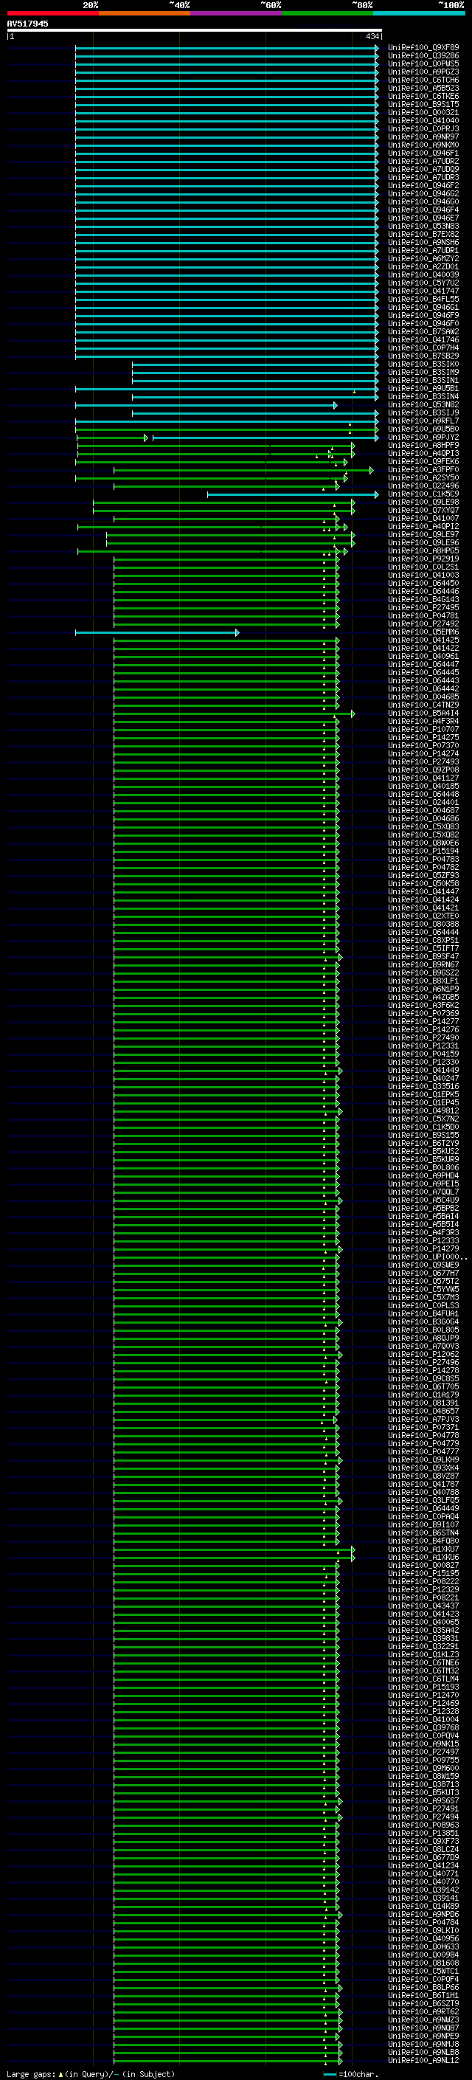
Task: Select hit label UniRef100_C1K5C9
Action: [x=423, y=494]
